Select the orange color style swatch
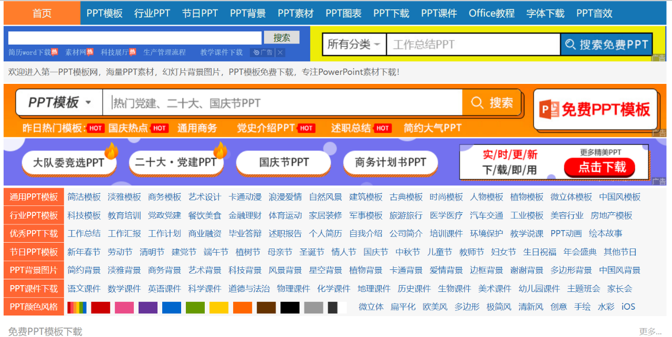 point(243,307)
